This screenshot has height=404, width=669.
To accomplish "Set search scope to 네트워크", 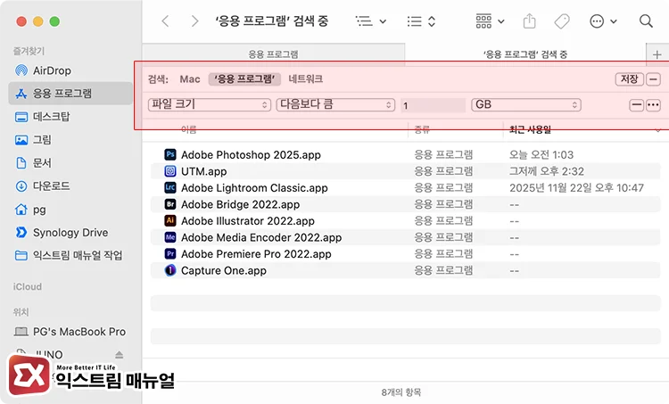I will pyautogui.click(x=305, y=78).
